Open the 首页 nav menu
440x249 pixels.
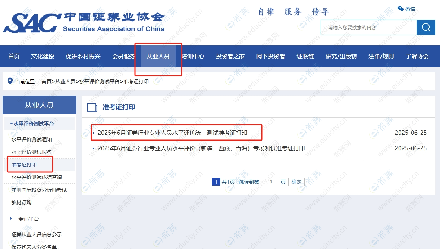click(14, 56)
